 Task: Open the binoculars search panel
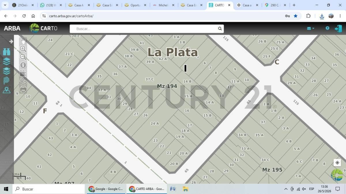point(6,52)
